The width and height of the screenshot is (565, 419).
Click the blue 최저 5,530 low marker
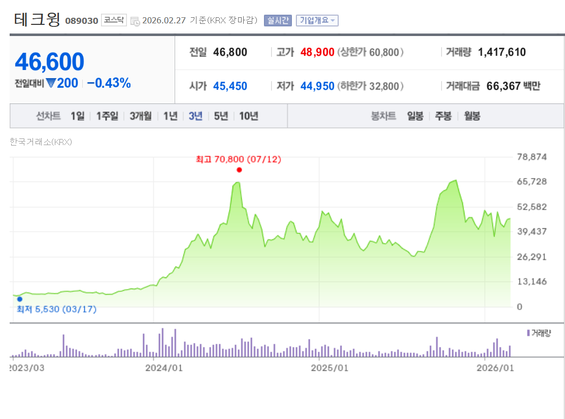pyautogui.click(x=20, y=299)
